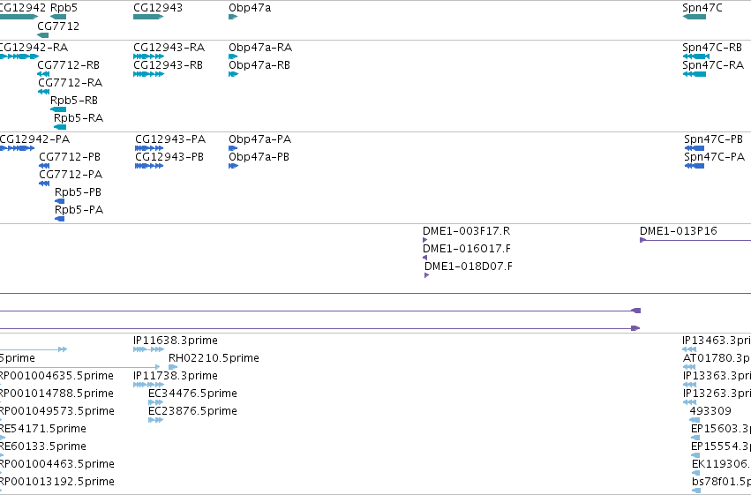Click EST IP11738.3prime label
This screenshot has width=751, height=495.
[x=176, y=376]
